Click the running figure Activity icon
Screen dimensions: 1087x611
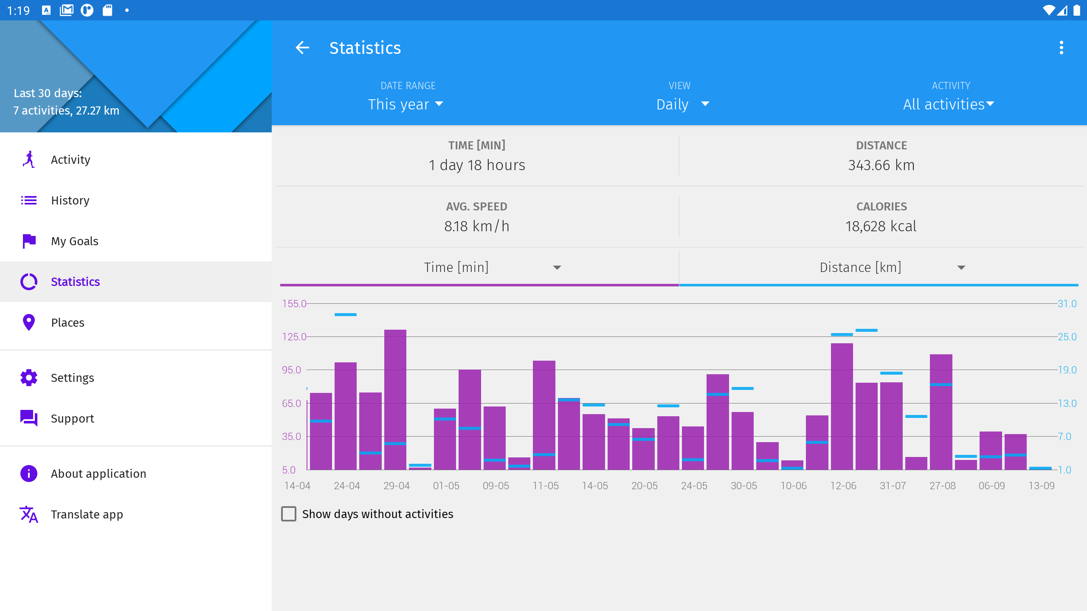pyautogui.click(x=29, y=160)
